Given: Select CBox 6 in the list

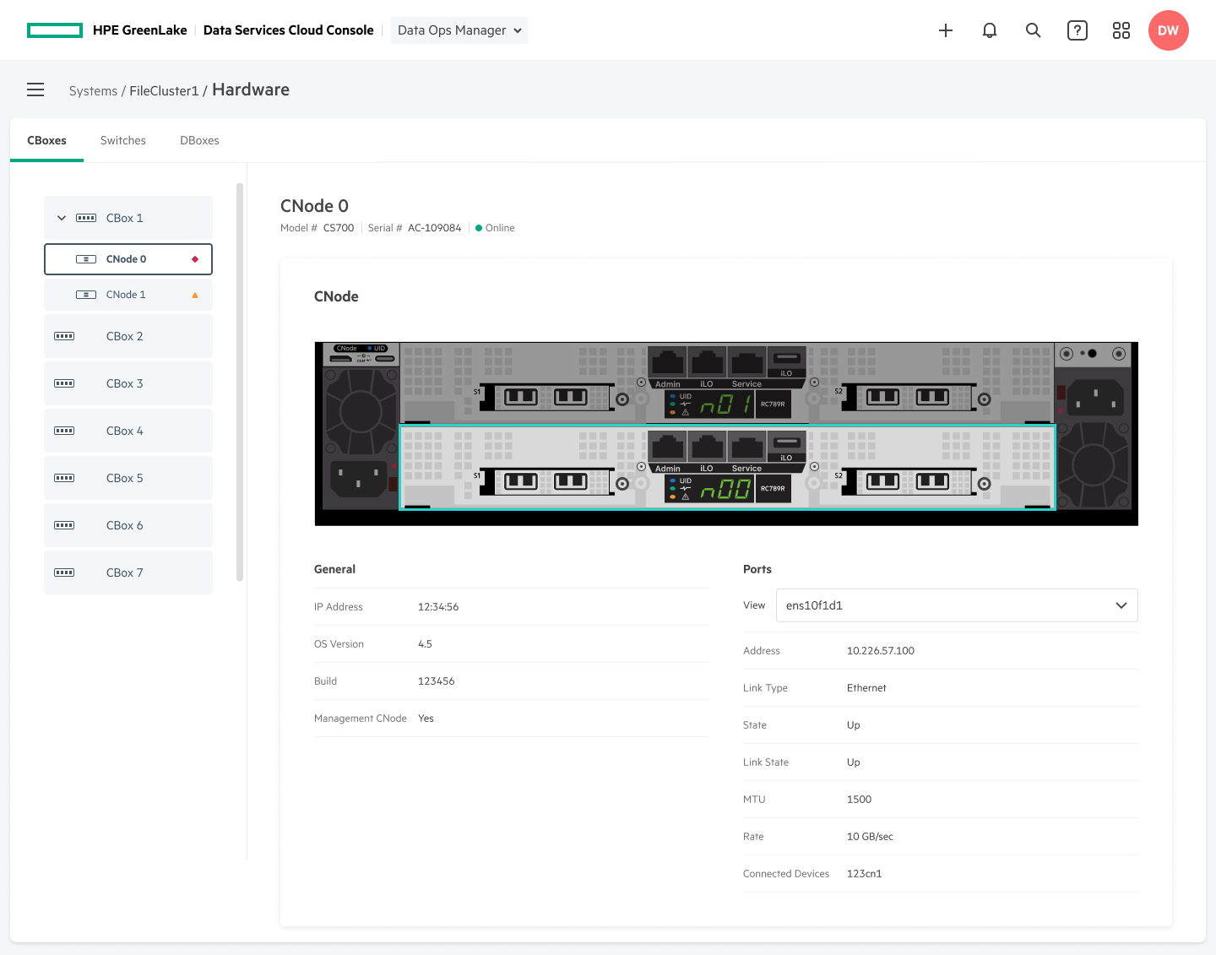Looking at the screenshot, I should coord(128,525).
